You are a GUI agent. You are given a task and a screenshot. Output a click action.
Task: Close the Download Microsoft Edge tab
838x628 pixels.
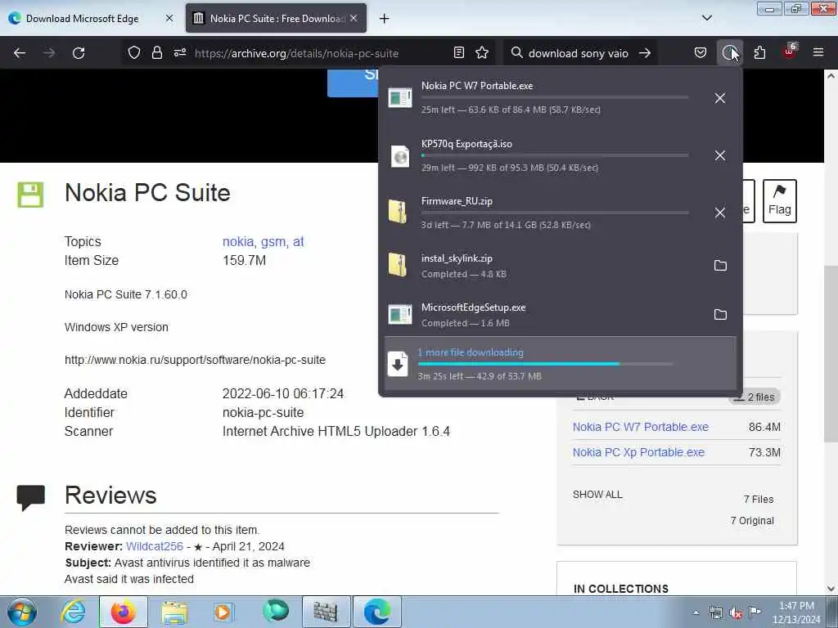tap(169, 18)
